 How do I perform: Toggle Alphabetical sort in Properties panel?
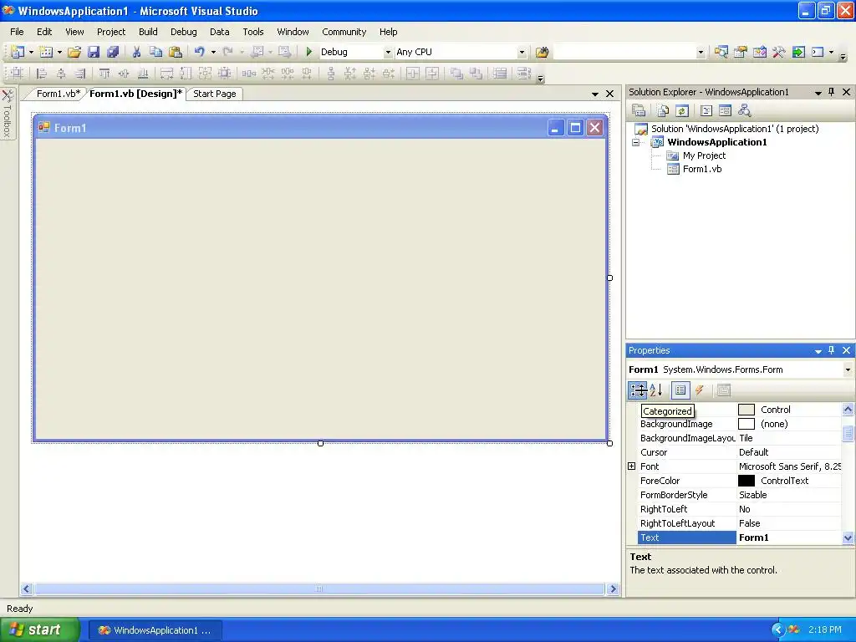(x=656, y=390)
